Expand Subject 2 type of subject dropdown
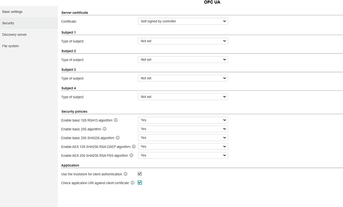343x207 pixels. pos(182,60)
